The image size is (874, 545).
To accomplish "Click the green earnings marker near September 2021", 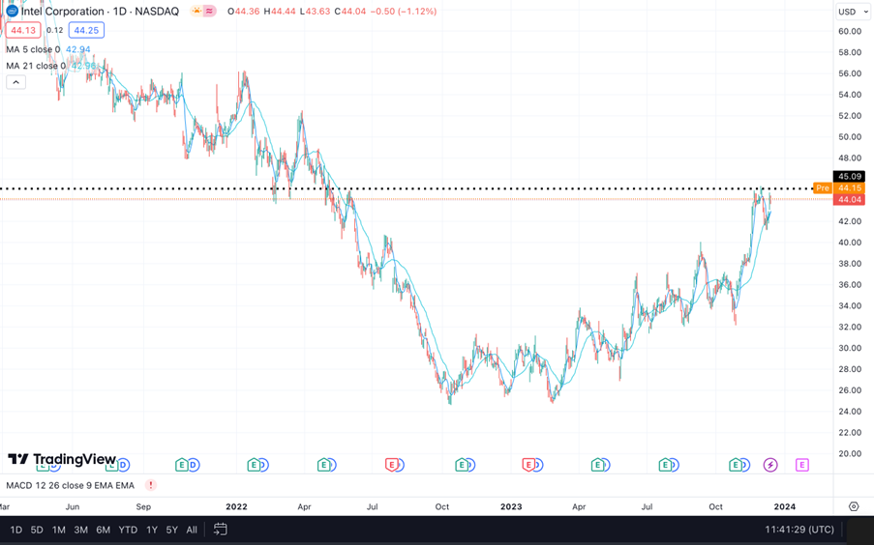I will [182, 465].
